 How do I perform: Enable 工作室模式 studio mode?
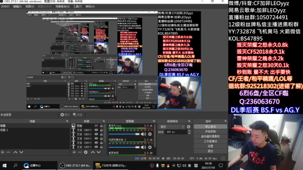(x=211, y=141)
